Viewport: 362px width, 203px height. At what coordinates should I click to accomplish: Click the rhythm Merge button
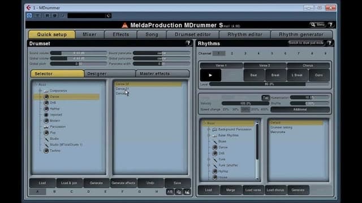point(231,190)
